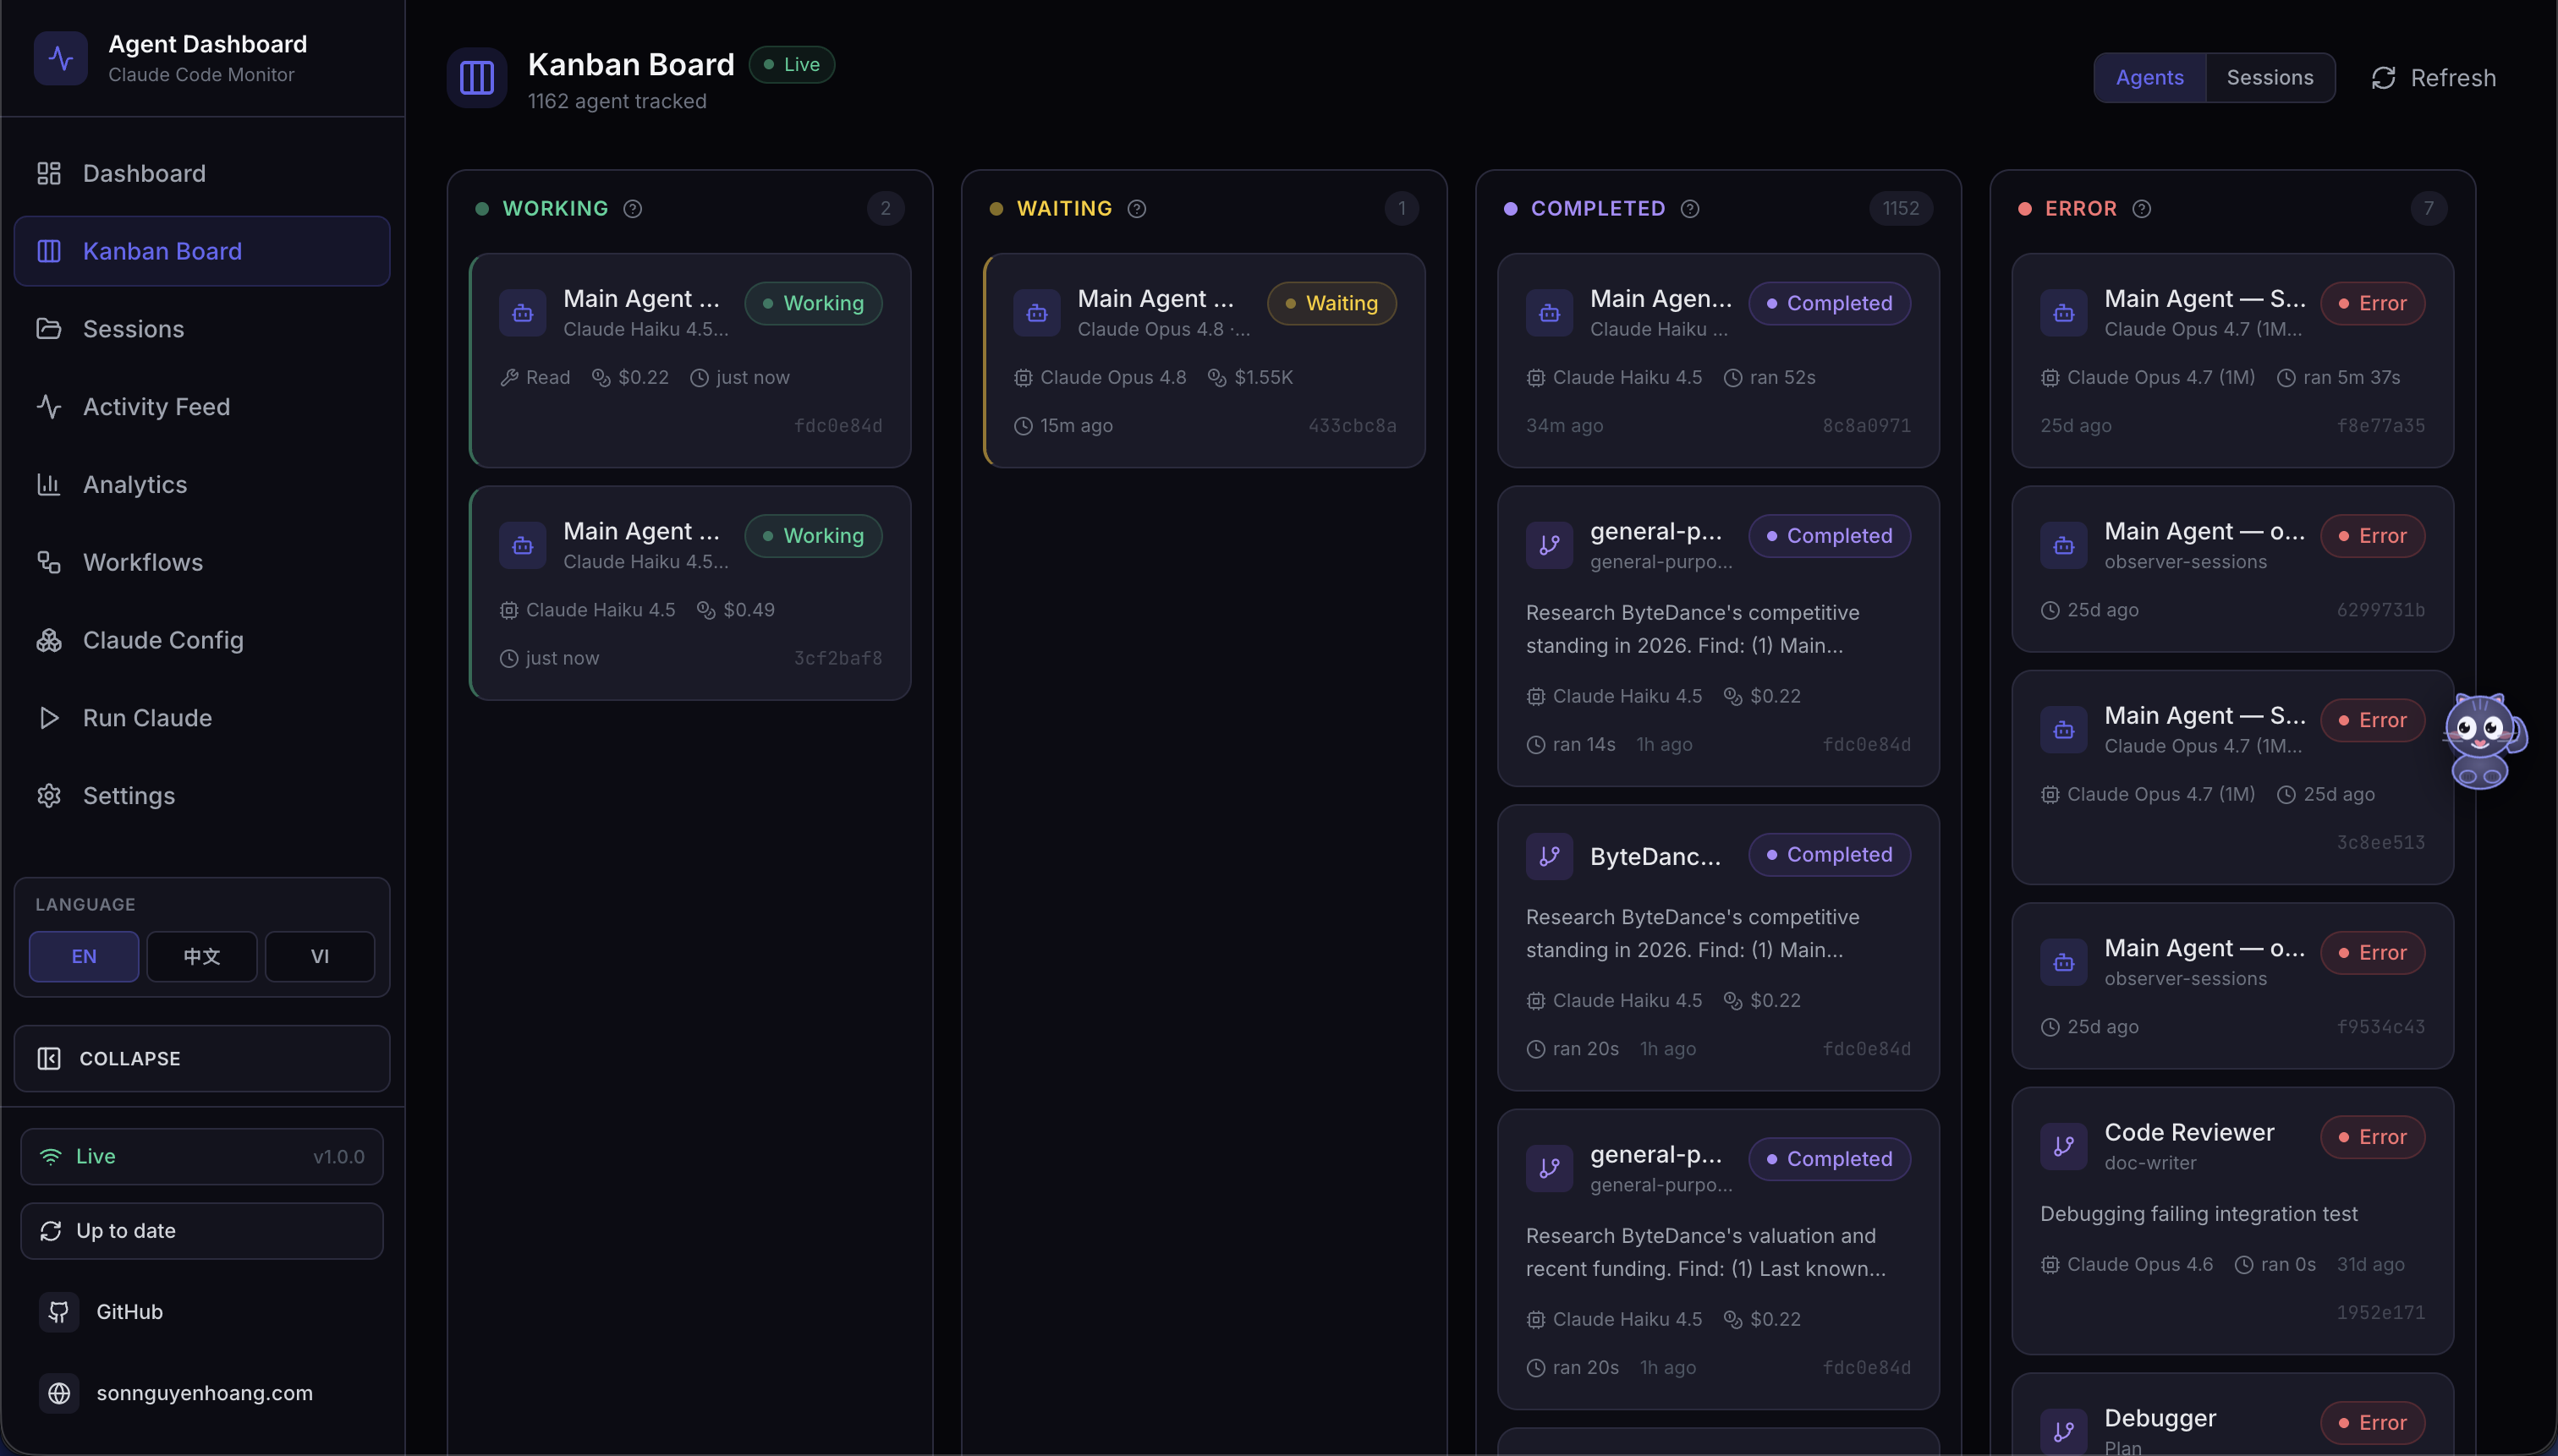Click robot icon on error card f9534c43
This screenshot has height=1456, width=2558.
[2064, 962]
